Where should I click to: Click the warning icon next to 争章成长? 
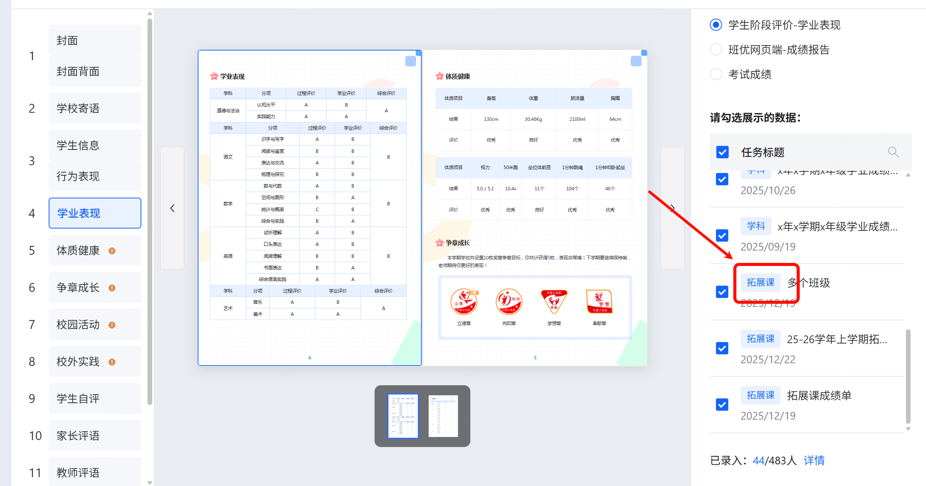pyautogui.click(x=112, y=288)
